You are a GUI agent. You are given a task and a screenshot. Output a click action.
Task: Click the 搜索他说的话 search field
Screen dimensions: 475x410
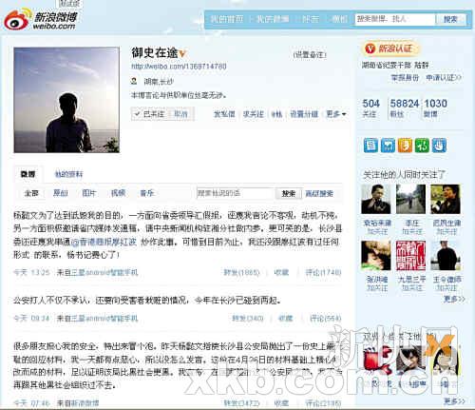click(235, 193)
